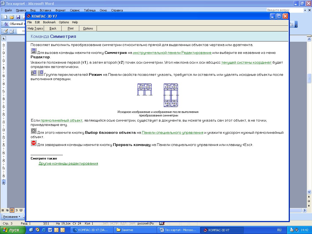Follow the инструментальной панели Редактирование link
This screenshot has height=234, width=312.
click(x=172, y=53)
